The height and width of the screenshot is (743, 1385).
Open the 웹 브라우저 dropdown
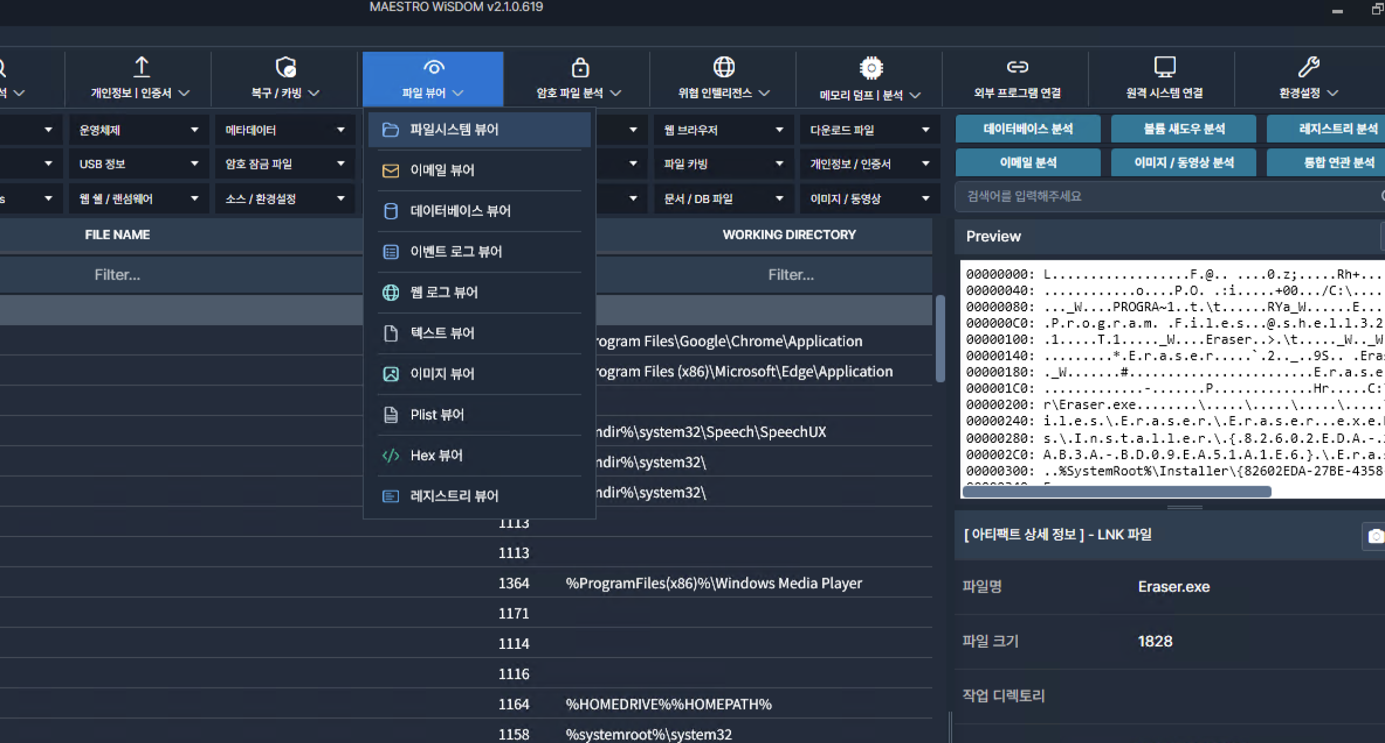724,130
